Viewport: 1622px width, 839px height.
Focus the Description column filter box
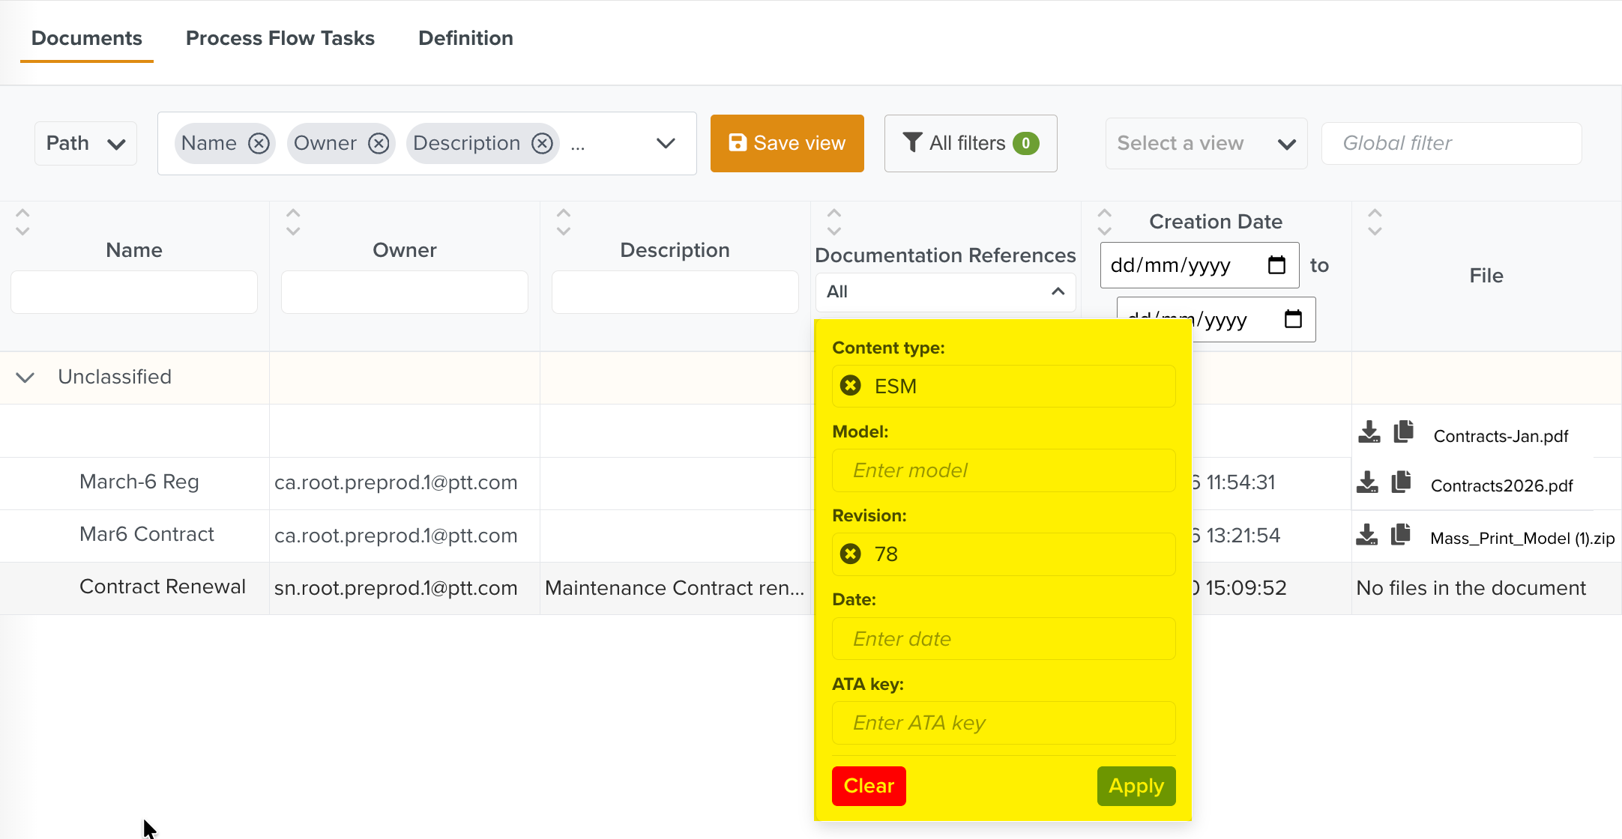[675, 291]
